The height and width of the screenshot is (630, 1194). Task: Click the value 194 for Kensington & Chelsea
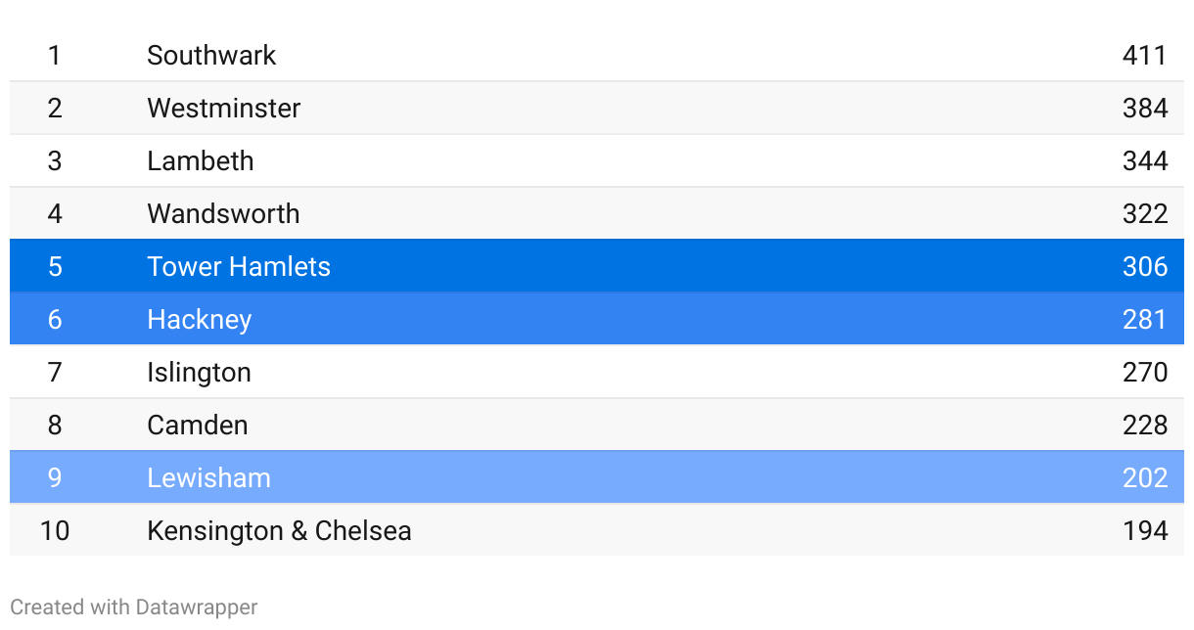tap(1144, 531)
